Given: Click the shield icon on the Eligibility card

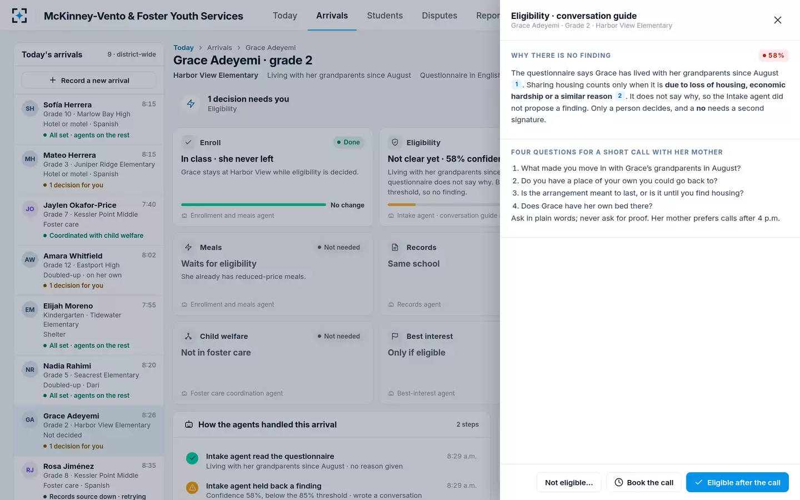Looking at the screenshot, I should 395,142.
